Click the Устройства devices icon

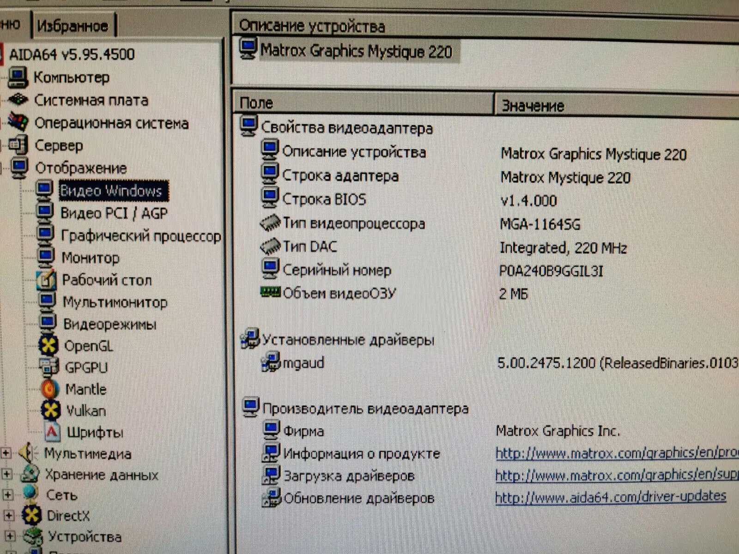point(33,536)
